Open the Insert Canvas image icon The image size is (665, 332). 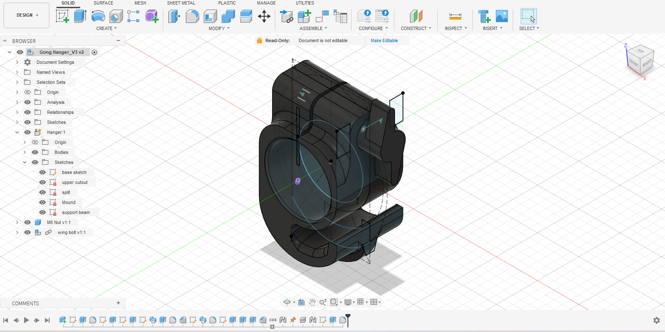click(502, 16)
